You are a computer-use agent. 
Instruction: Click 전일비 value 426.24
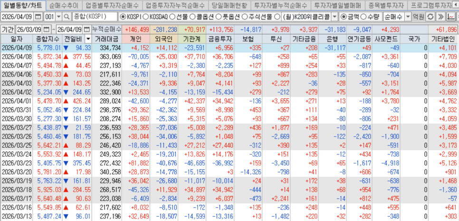pos(82,101)
